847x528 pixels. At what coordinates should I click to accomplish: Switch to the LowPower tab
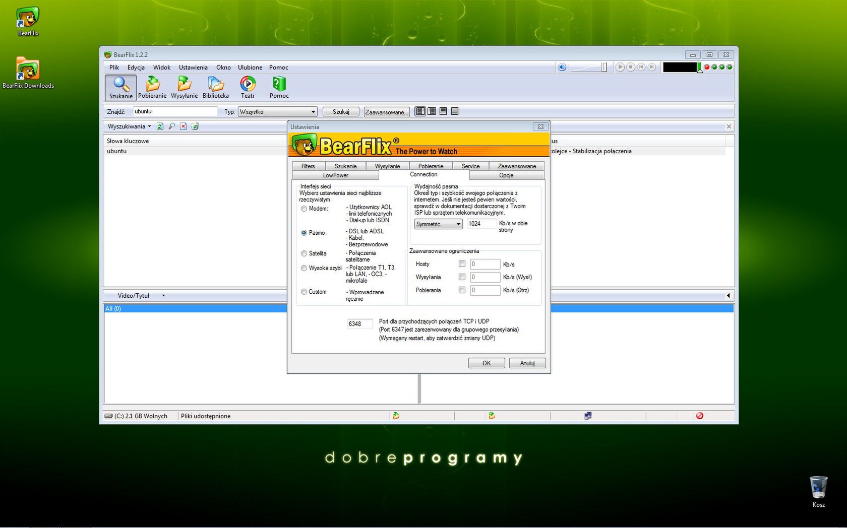pyautogui.click(x=336, y=175)
